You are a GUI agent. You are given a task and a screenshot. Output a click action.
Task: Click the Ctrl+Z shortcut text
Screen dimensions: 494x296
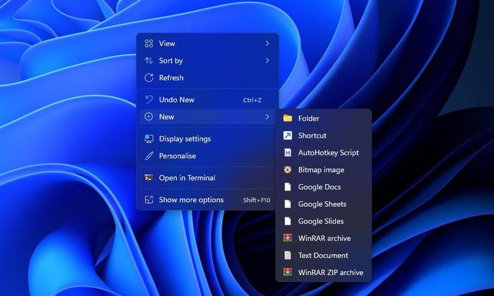point(252,100)
